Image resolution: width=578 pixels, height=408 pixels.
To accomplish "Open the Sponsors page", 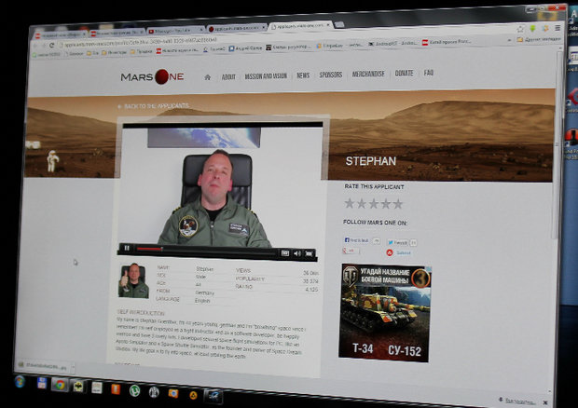I will click(331, 75).
